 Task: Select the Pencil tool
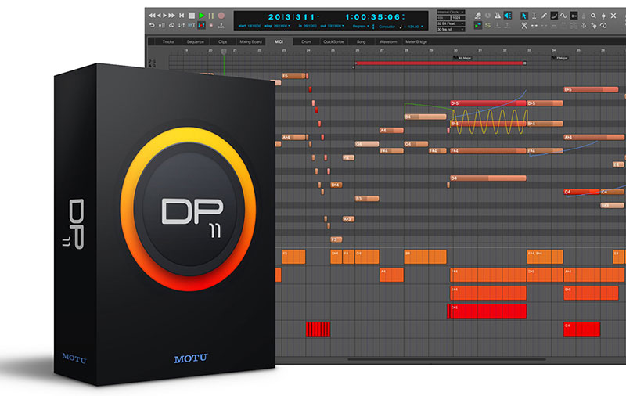tap(544, 16)
